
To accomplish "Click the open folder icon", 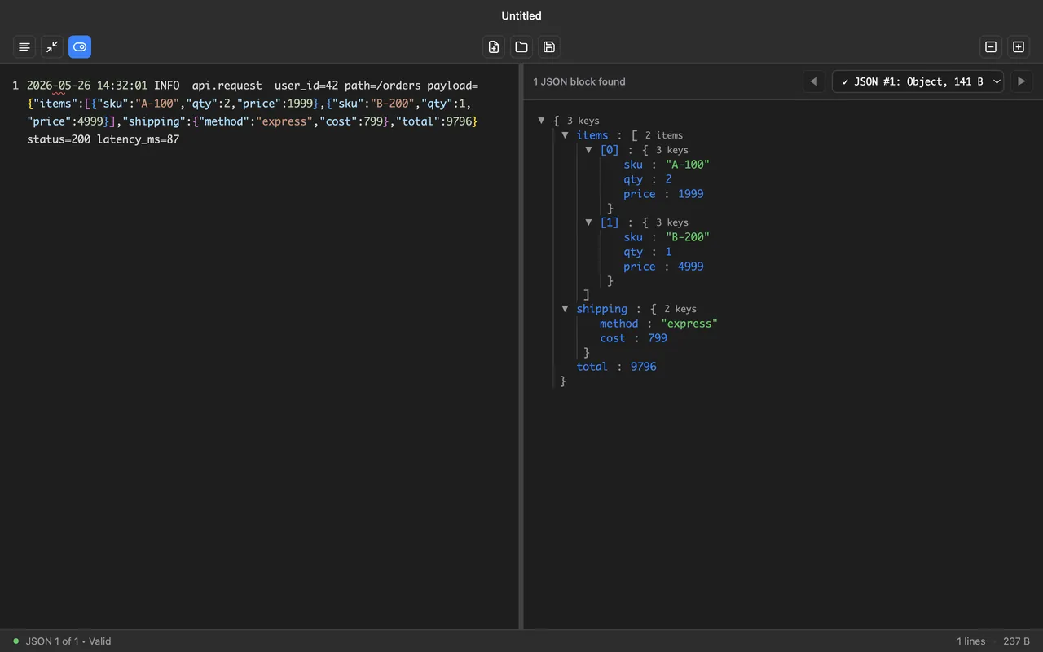I will click(x=521, y=47).
